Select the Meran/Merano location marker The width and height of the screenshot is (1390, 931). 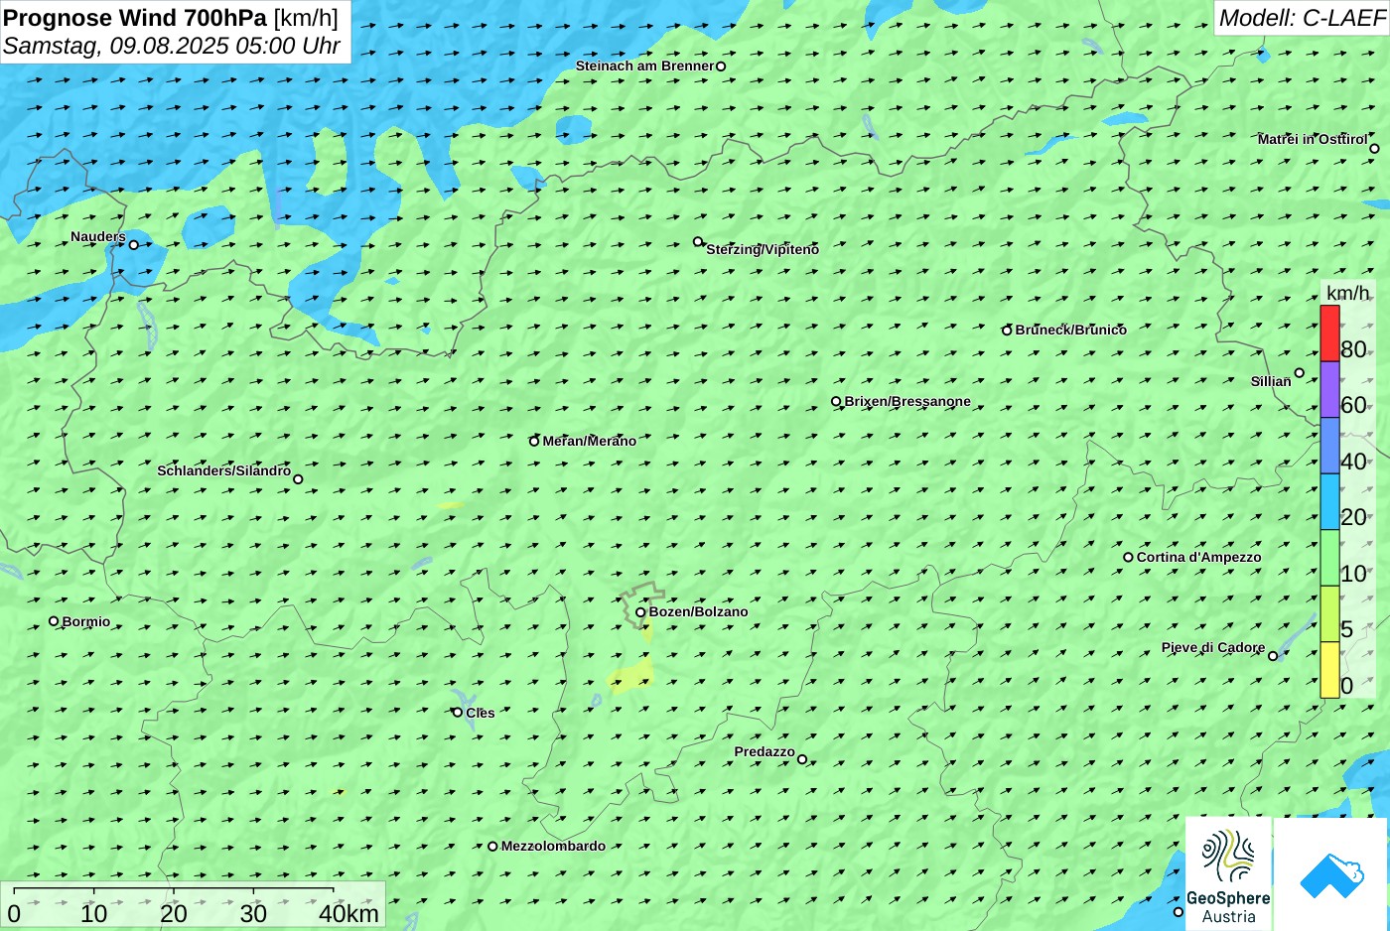click(534, 442)
